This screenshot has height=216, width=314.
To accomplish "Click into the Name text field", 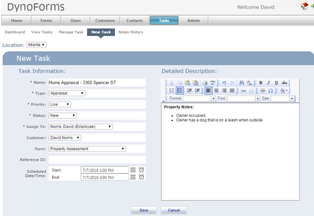I will tap(97, 83).
